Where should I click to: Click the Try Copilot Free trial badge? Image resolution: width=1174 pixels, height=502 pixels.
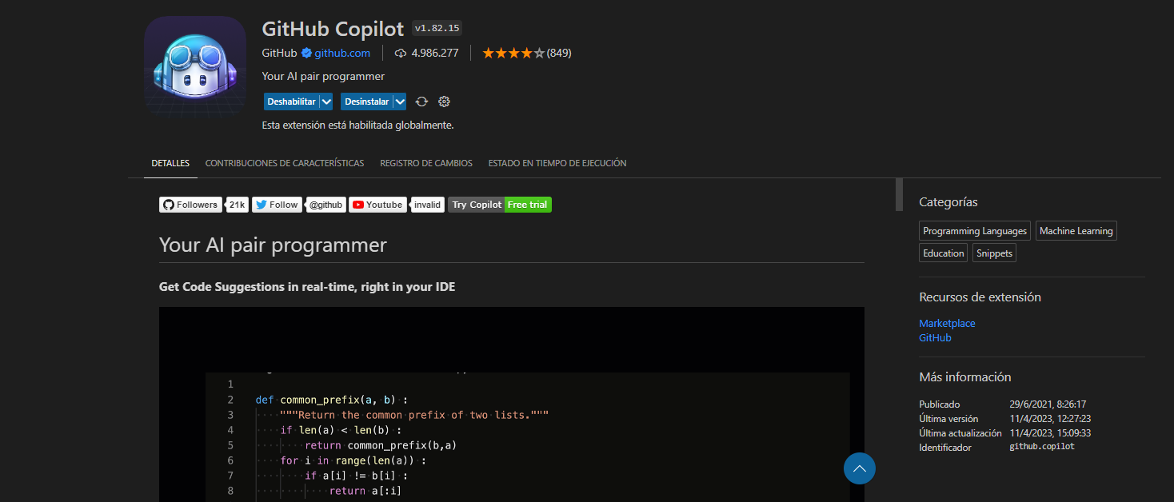(x=500, y=205)
